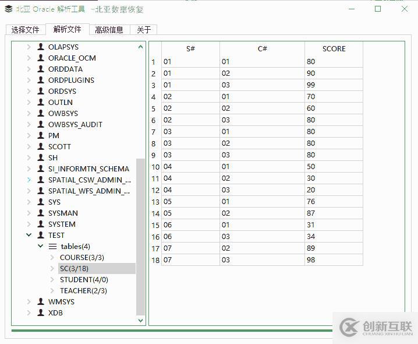Expand the SC(3/18) table node
The width and height of the screenshot is (418, 344).
[52, 268]
